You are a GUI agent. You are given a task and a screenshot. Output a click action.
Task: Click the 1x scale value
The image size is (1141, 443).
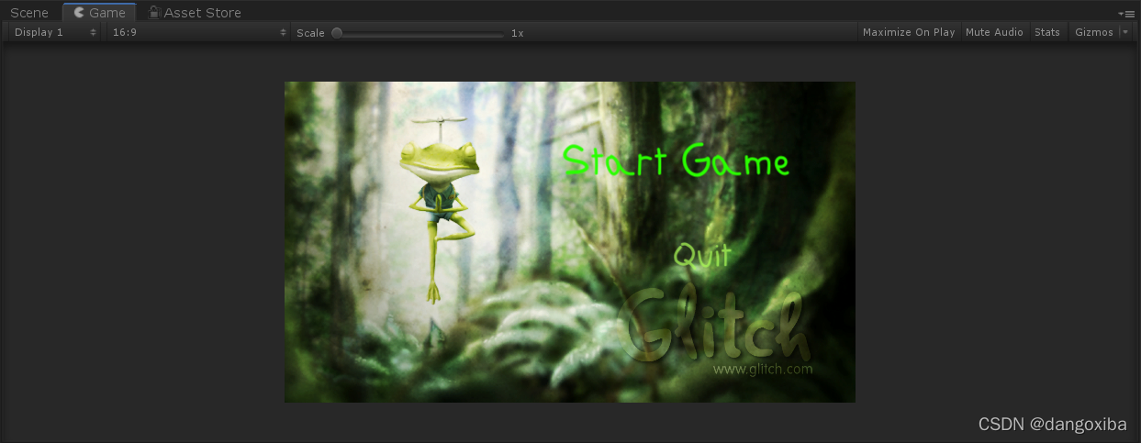tap(518, 33)
